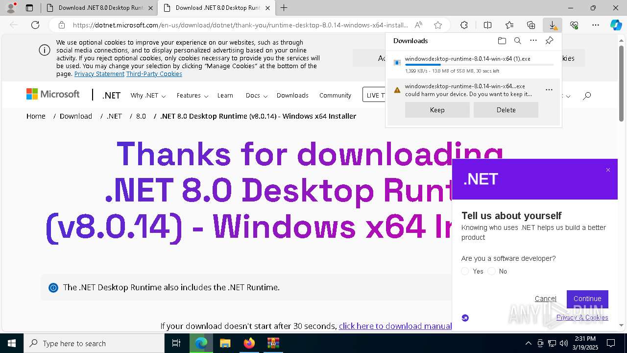Open WinRAR from taskbar
This screenshot has width=627, height=353.
(273, 343)
